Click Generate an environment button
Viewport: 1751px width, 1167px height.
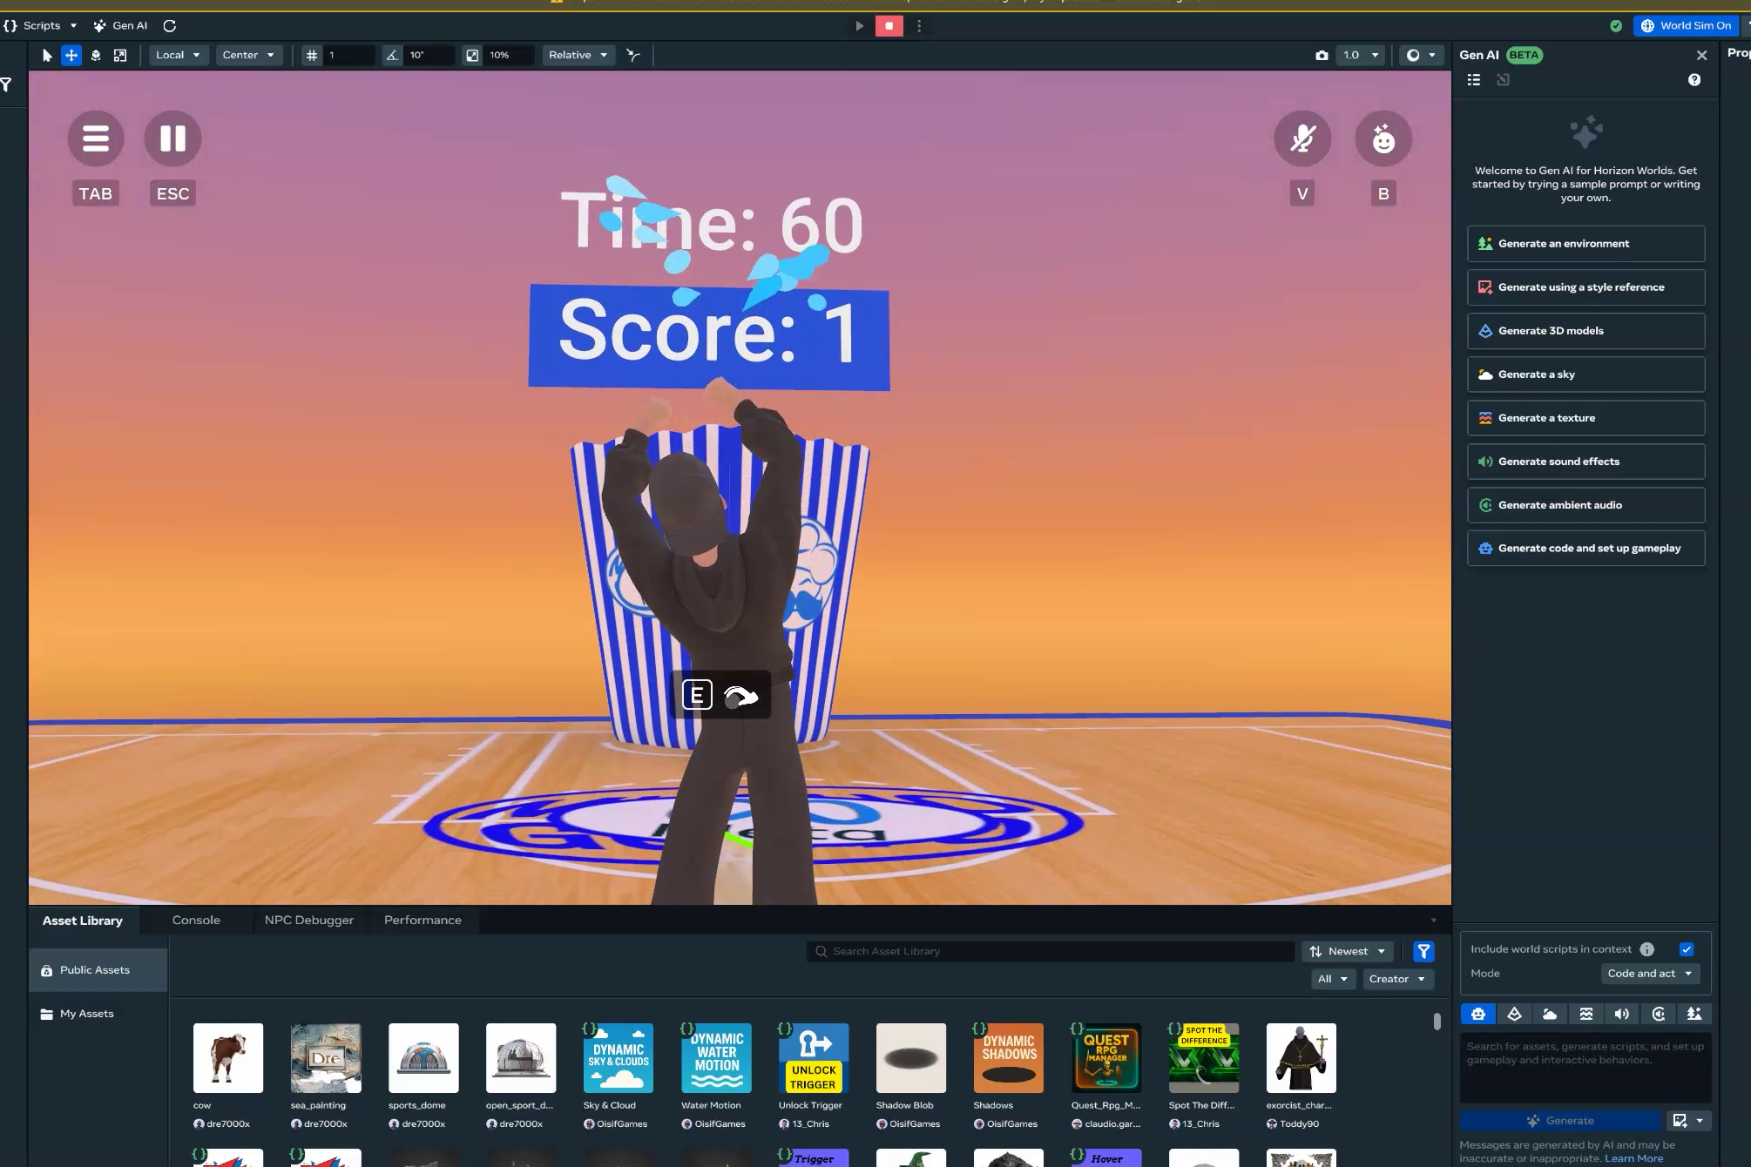pyautogui.click(x=1585, y=244)
